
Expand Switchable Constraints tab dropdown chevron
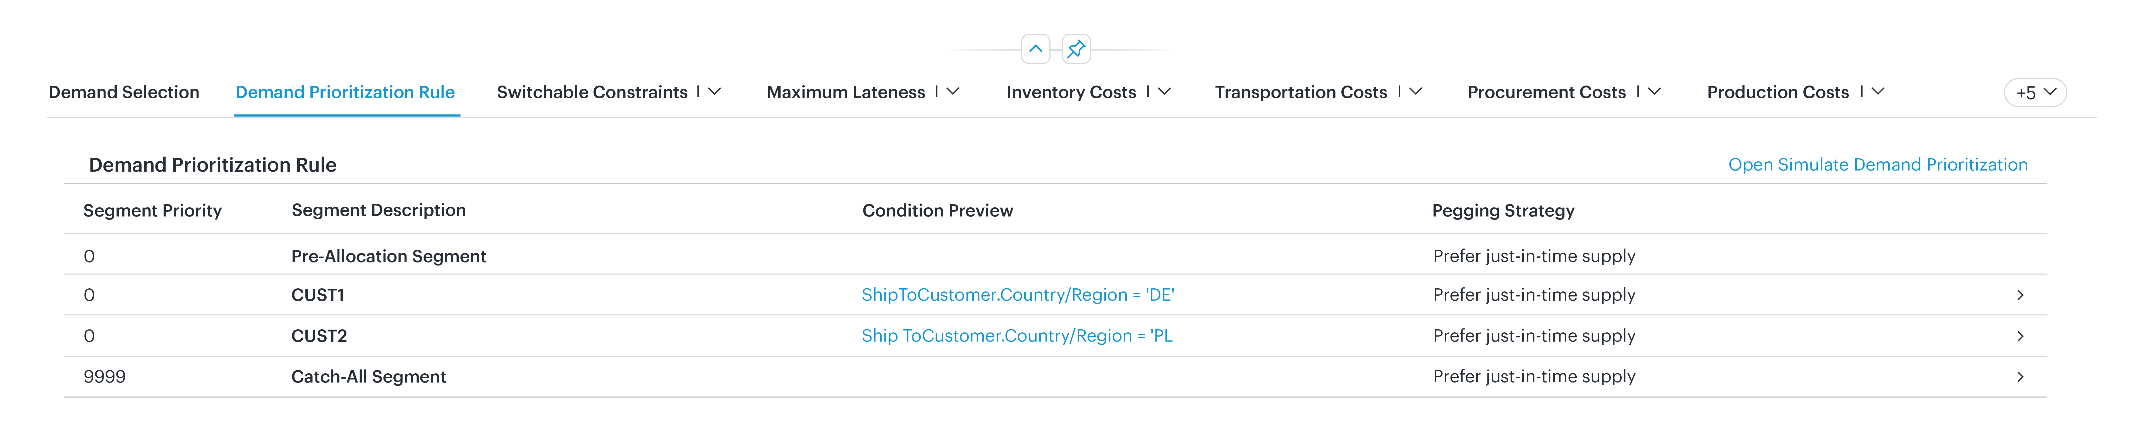click(x=714, y=91)
